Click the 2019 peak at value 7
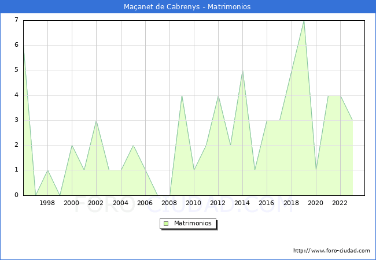 [304, 21]
